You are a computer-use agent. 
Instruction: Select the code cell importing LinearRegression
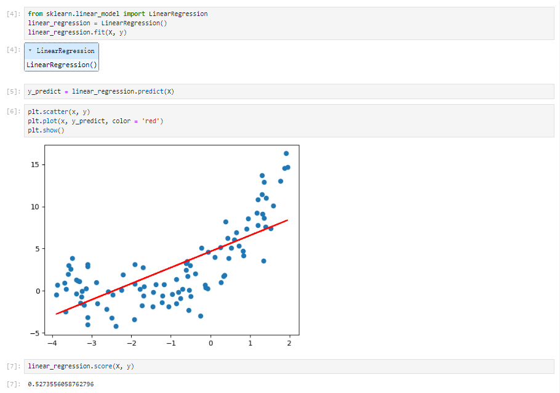[x=289, y=23]
